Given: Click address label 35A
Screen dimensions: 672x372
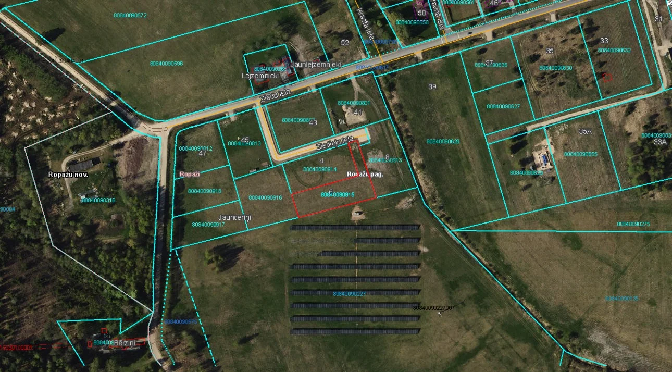Looking at the screenshot, I should pos(585,131).
